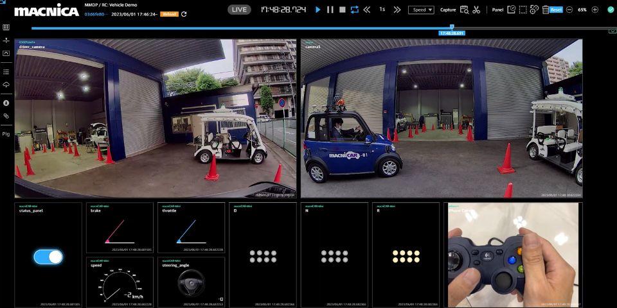Pause the live playback
This screenshot has height=308, width=617.
[x=330, y=10]
